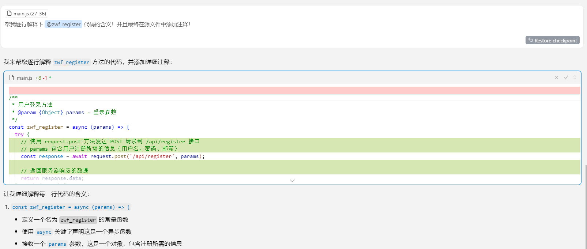Toggle the code block collapse chevrons icon
The image size is (587, 249).
pos(575,78)
